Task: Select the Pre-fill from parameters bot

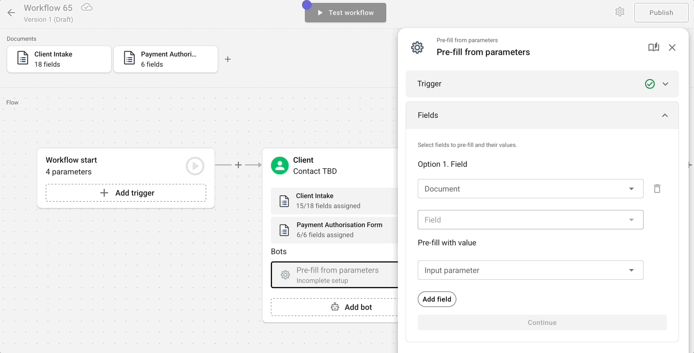Action: click(335, 275)
